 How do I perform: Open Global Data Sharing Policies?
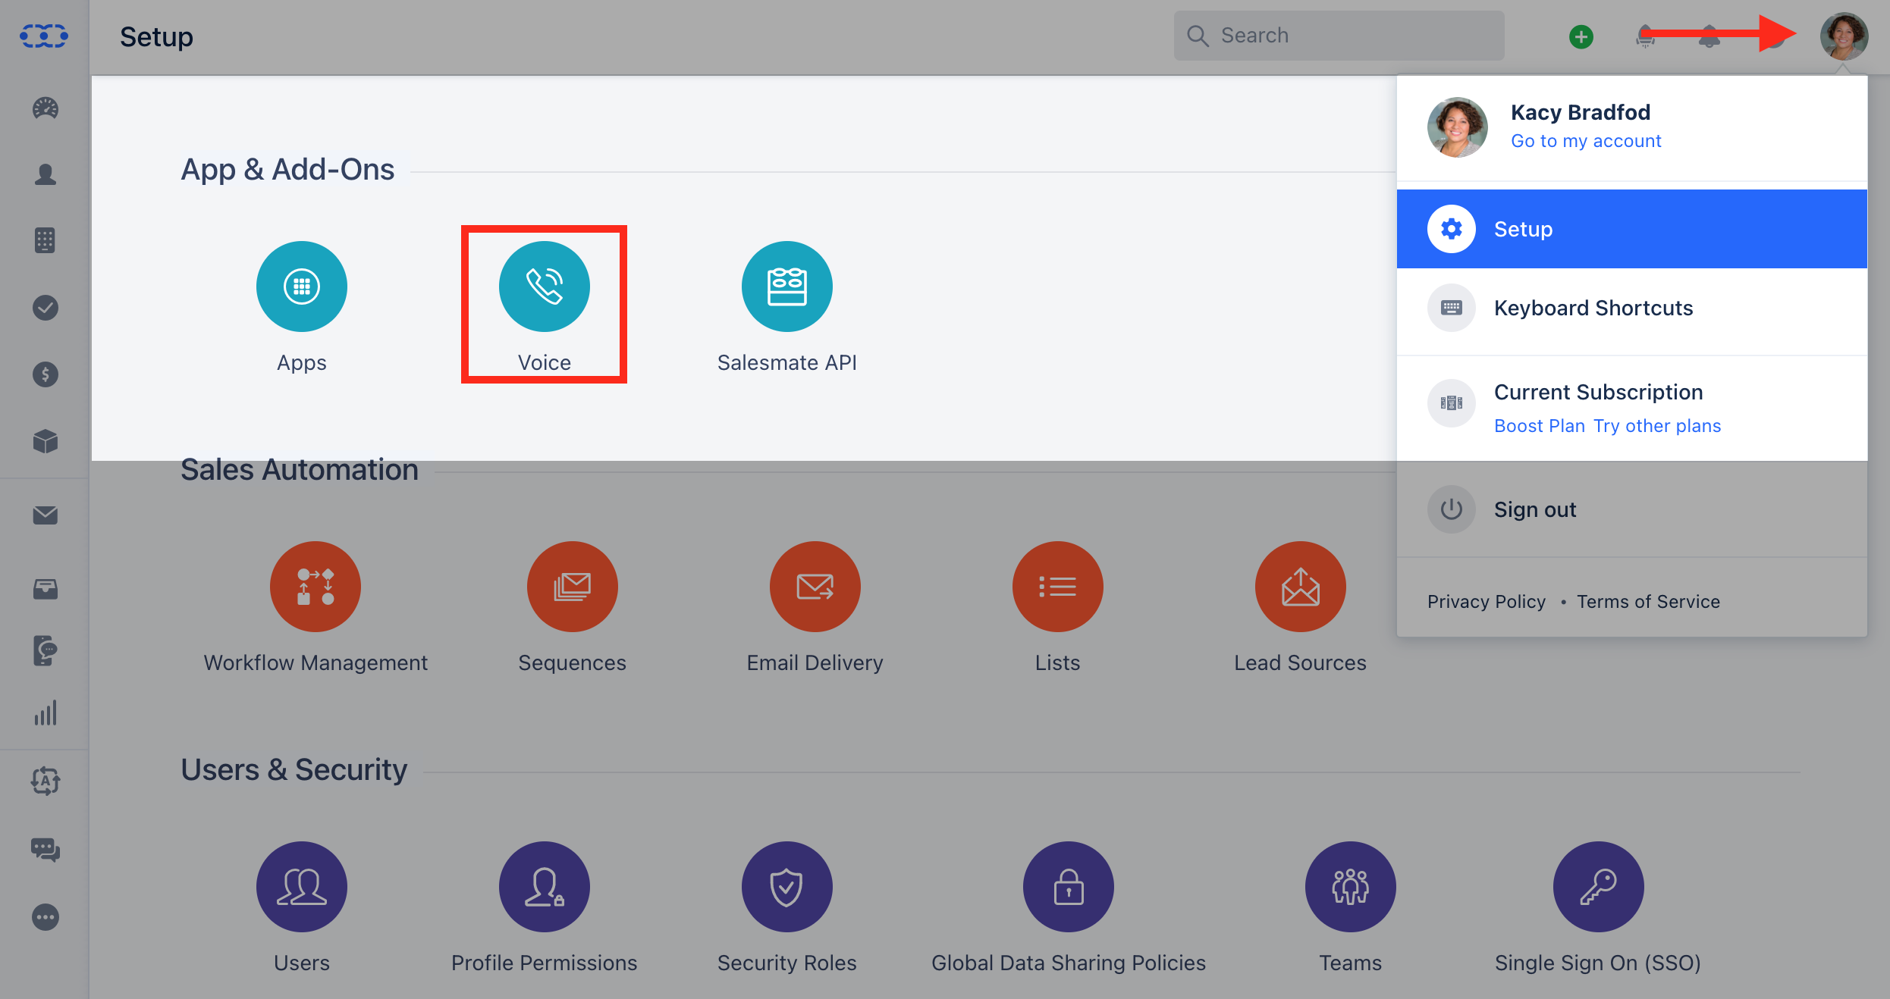pos(1069,887)
